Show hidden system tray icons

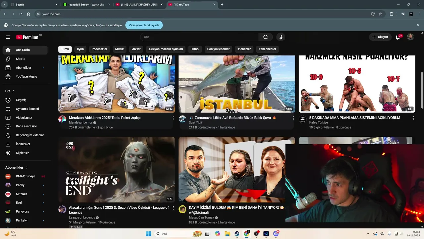[x=368, y=234]
